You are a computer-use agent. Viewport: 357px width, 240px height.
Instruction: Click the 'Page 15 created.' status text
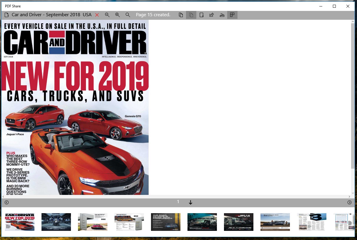click(153, 15)
